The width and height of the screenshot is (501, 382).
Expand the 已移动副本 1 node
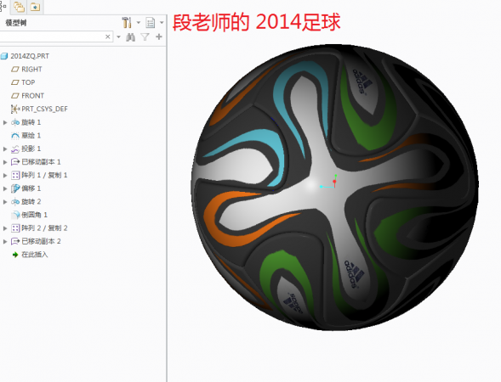coord(5,162)
